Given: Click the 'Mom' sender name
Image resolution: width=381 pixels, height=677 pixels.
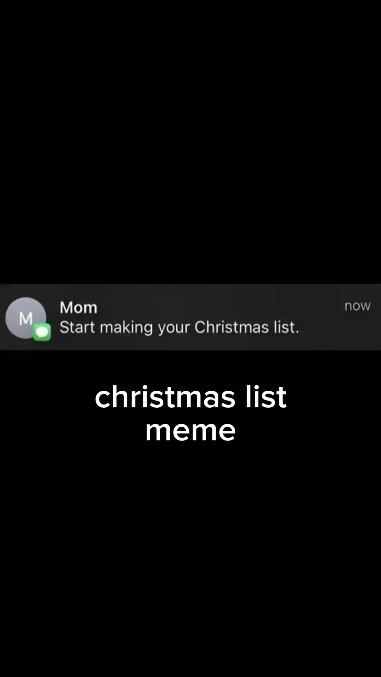Looking at the screenshot, I should point(78,307).
